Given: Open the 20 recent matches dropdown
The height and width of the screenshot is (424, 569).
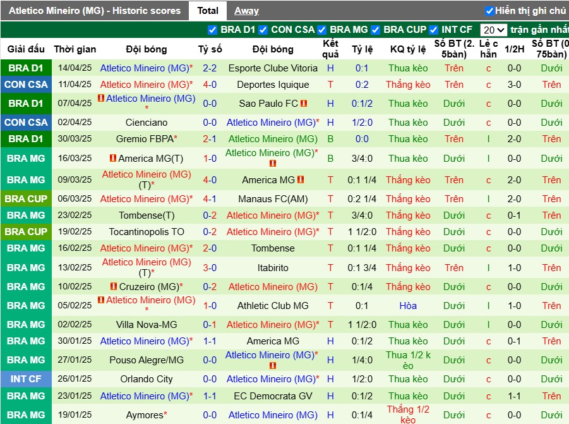Looking at the screenshot, I should tap(493, 30).
